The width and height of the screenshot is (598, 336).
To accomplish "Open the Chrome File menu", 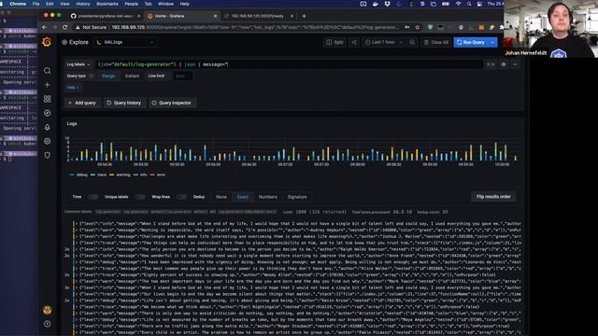I will (x=36, y=4).
